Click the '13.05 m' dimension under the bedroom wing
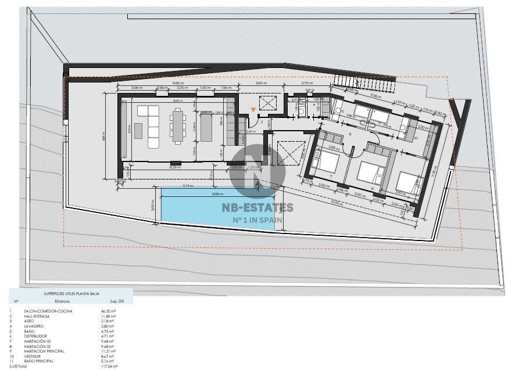 (337, 203)
